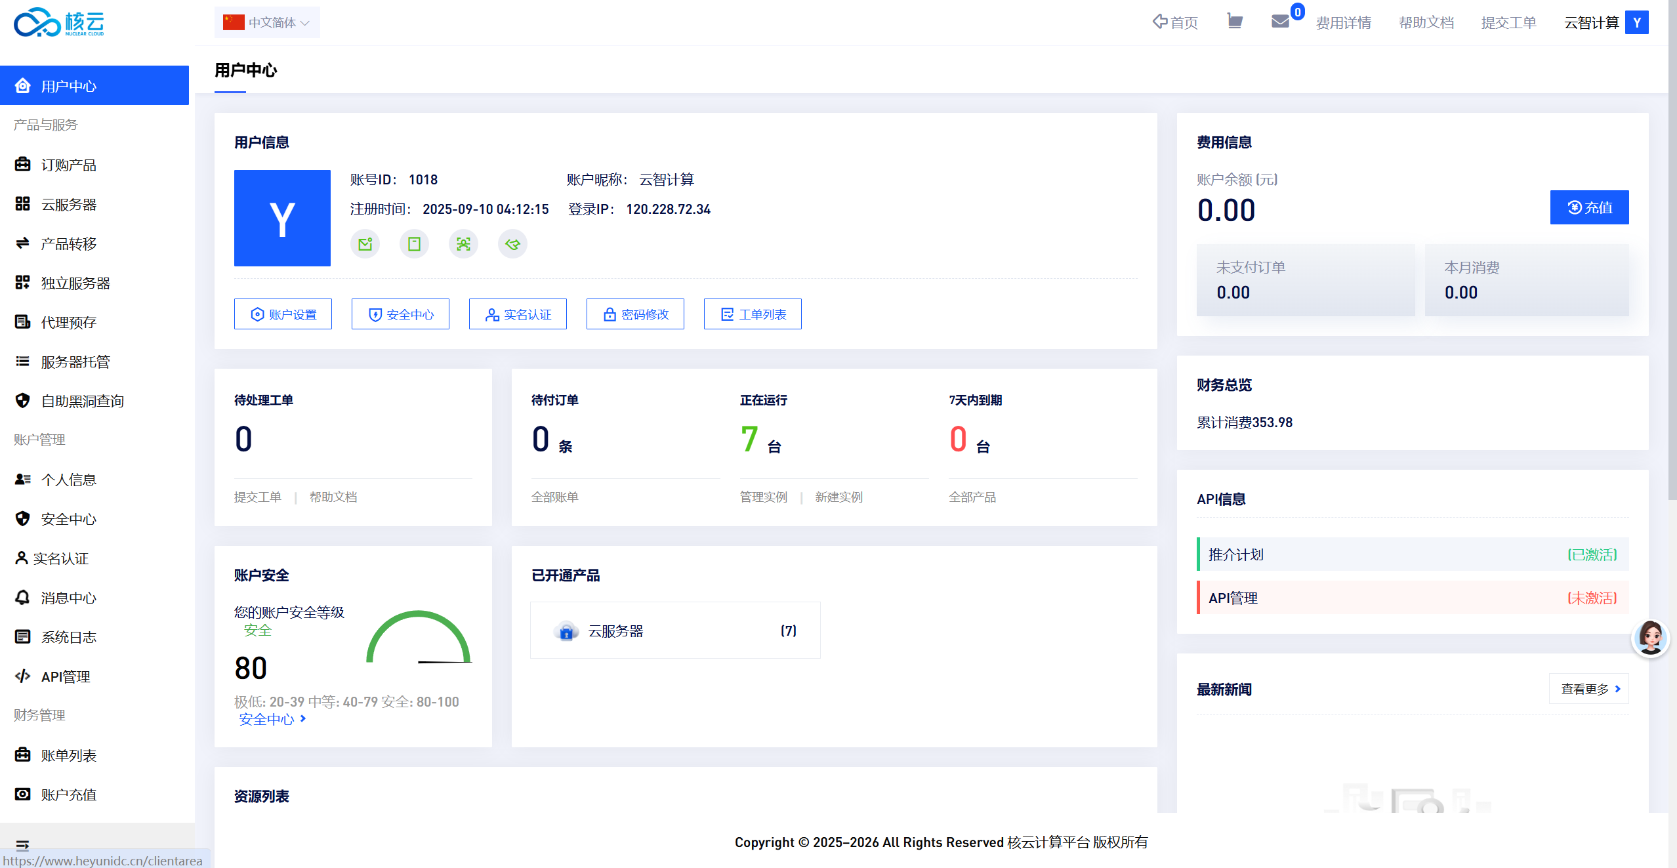Click the Nuclear Cloud logo

59,23
